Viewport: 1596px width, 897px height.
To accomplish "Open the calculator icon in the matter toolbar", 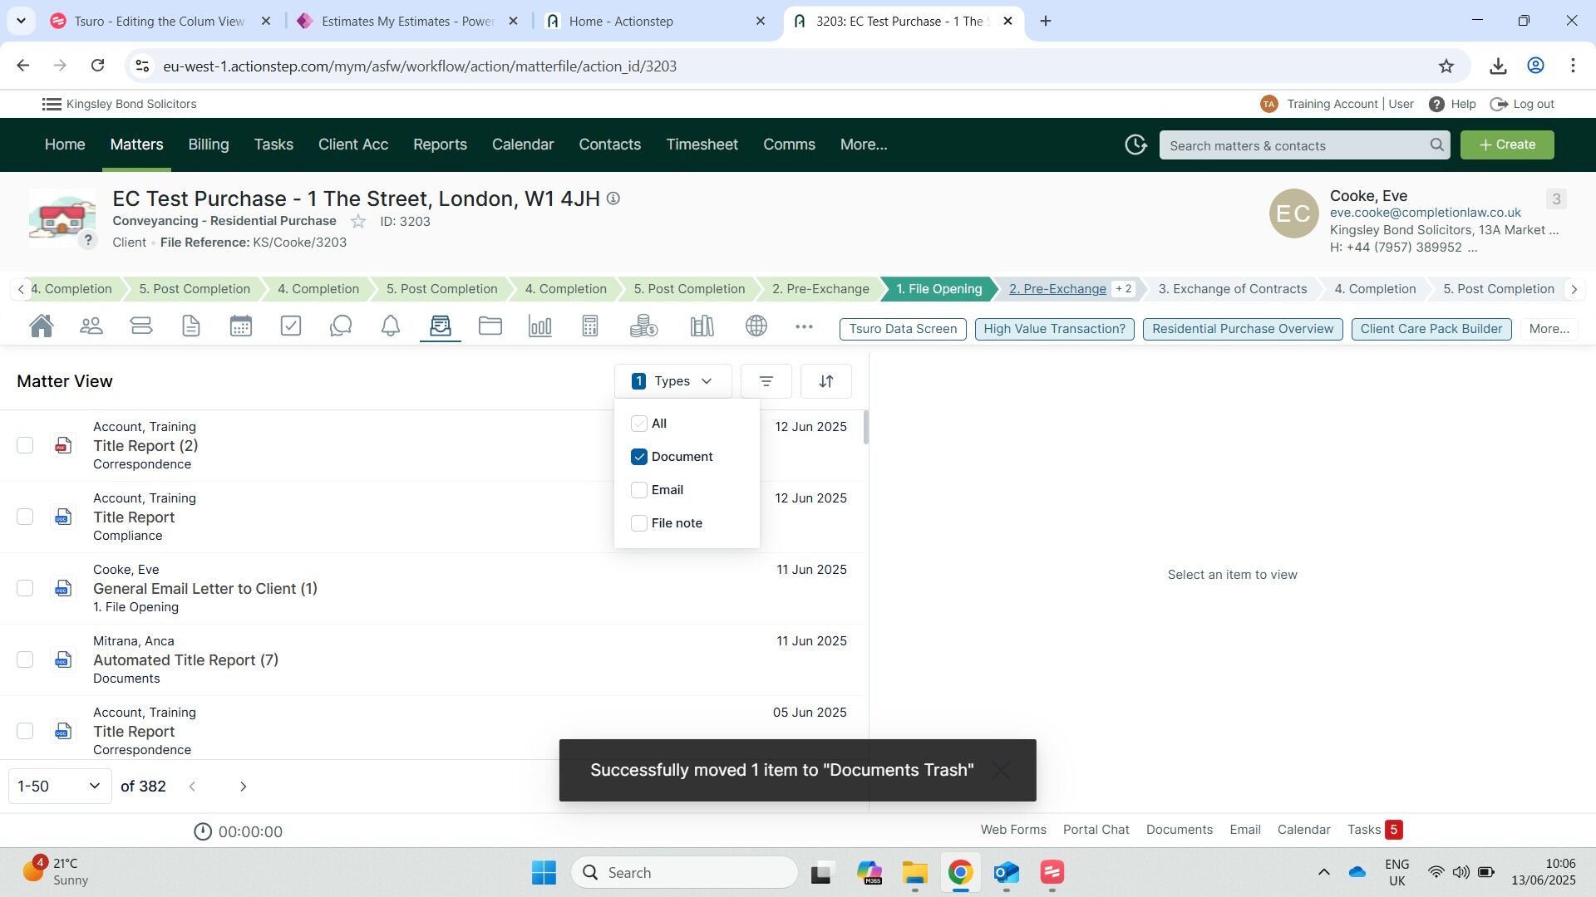I will pos(590,326).
